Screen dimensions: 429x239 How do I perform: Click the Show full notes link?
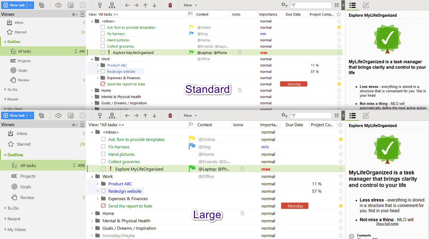[387, 224]
